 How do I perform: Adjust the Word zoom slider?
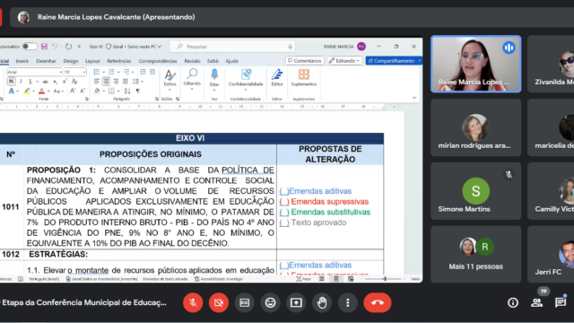(x=385, y=279)
